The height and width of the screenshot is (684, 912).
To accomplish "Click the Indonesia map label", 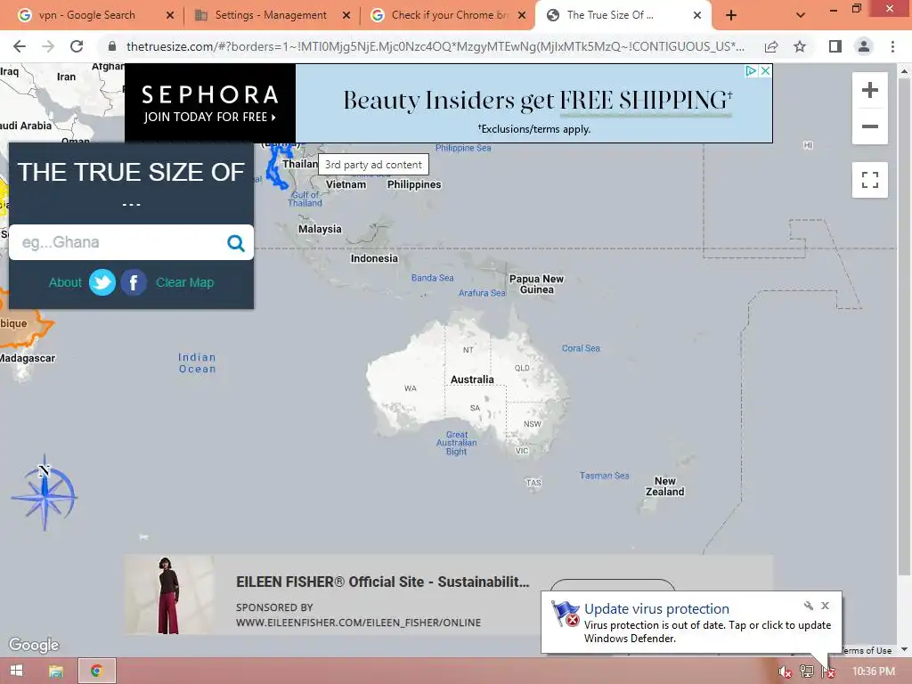I will (x=374, y=258).
